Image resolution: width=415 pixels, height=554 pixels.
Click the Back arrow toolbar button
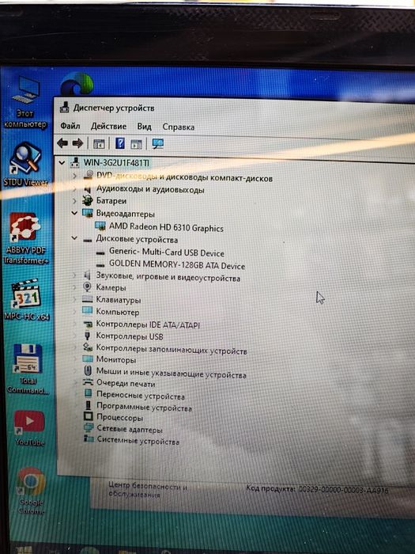click(62, 143)
